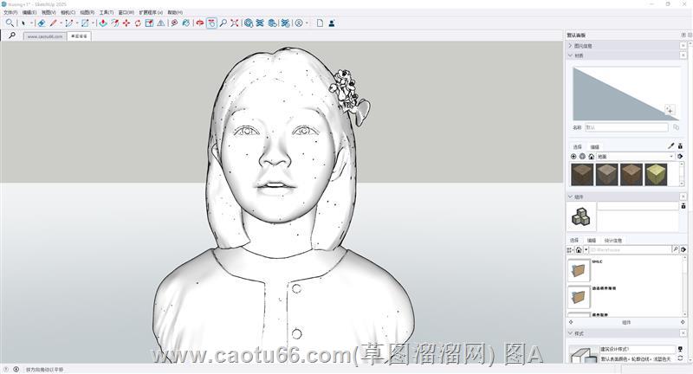Select the Offset tool
Viewport: 693px width, 374px height.
point(115,23)
